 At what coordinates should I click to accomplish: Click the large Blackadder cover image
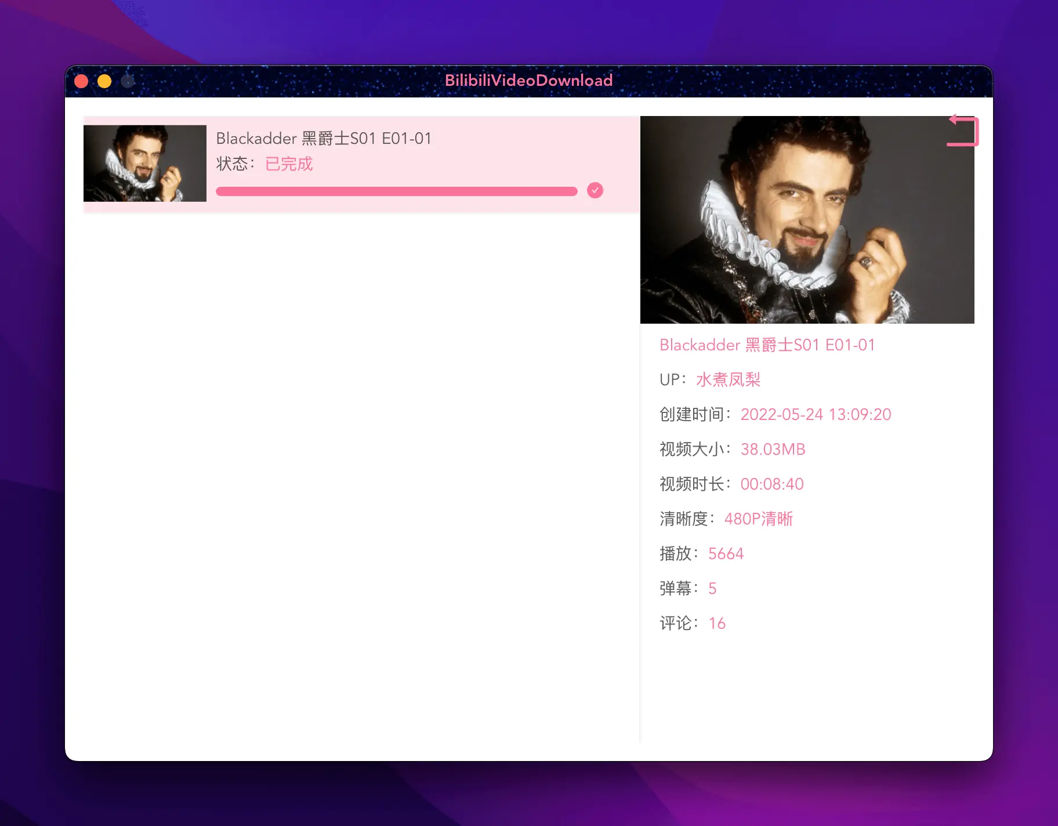tap(807, 220)
